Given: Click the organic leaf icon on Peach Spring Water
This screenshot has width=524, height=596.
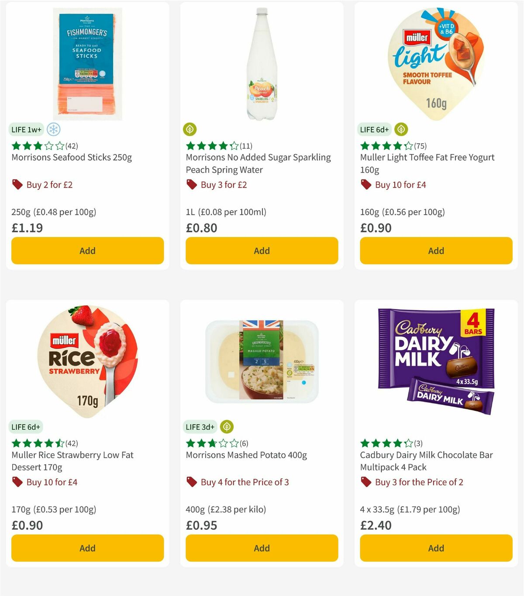Looking at the screenshot, I should point(190,129).
